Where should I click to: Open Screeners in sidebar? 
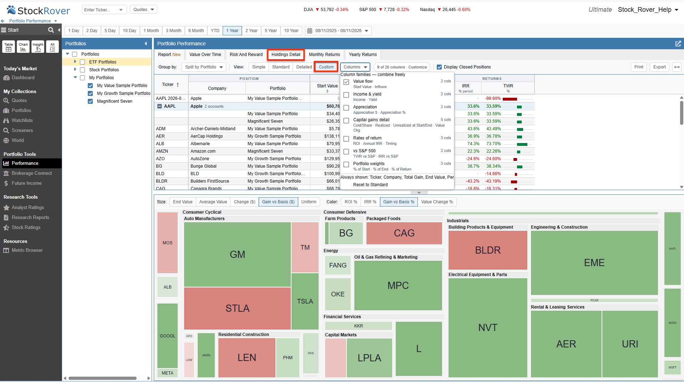pos(22,131)
